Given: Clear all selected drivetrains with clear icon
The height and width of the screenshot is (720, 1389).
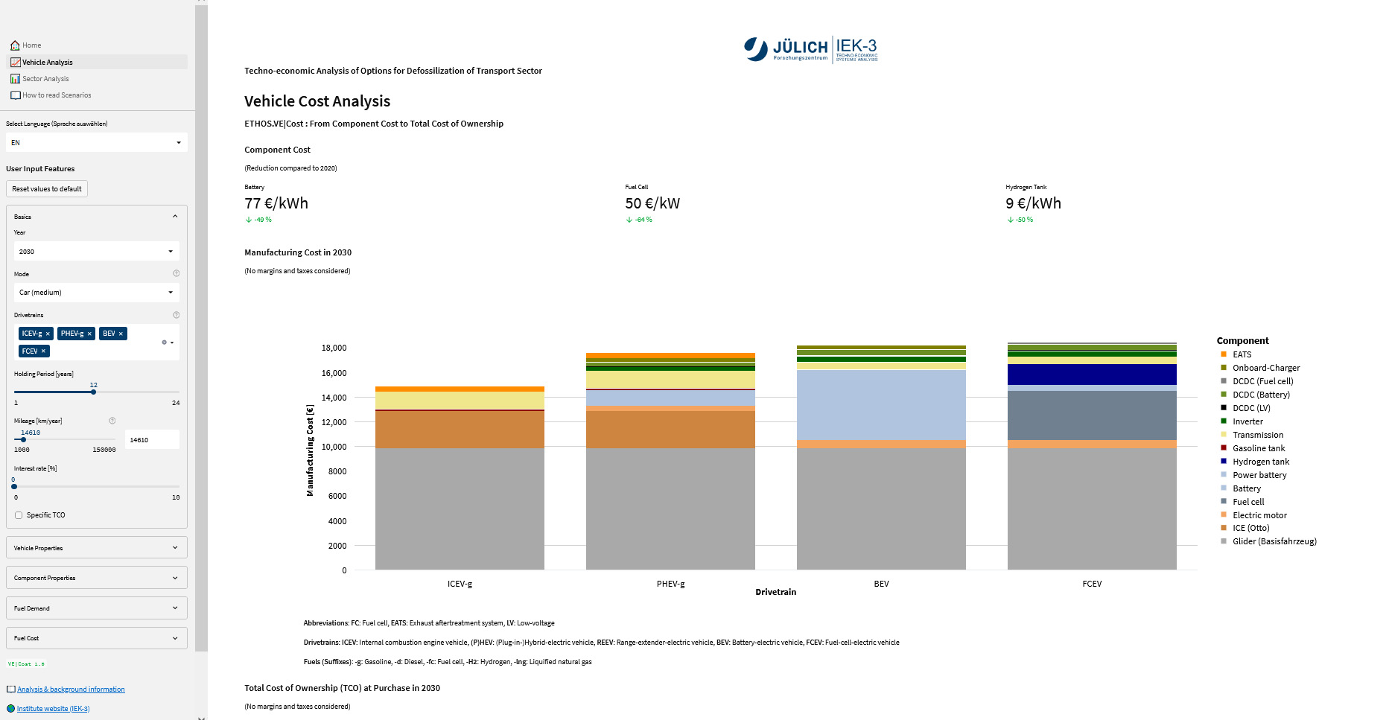Looking at the screenshot, I should click(165, 343).
